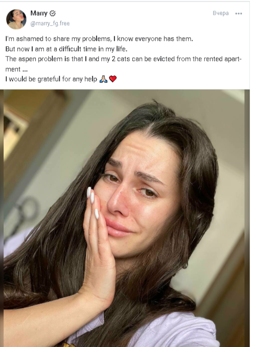Click the red heart emoji
Image resolution: width=256 pixels, height=347 pixels.
[x=113, y=79]
